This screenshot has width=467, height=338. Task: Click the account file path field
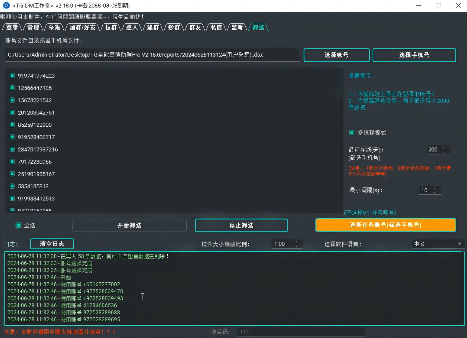coord(152,55)
